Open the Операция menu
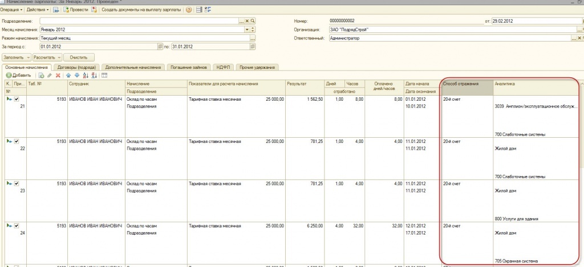Viewport: 584px width, 267px height. [x=11, y=10]
